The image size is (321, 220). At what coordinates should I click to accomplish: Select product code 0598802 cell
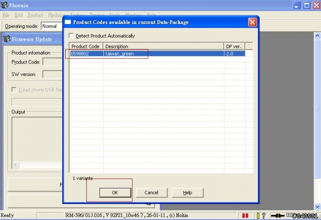click(86, 53)
